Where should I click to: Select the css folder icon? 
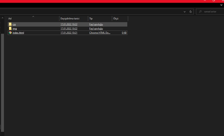pyautogui.click(x=10, y=24)
